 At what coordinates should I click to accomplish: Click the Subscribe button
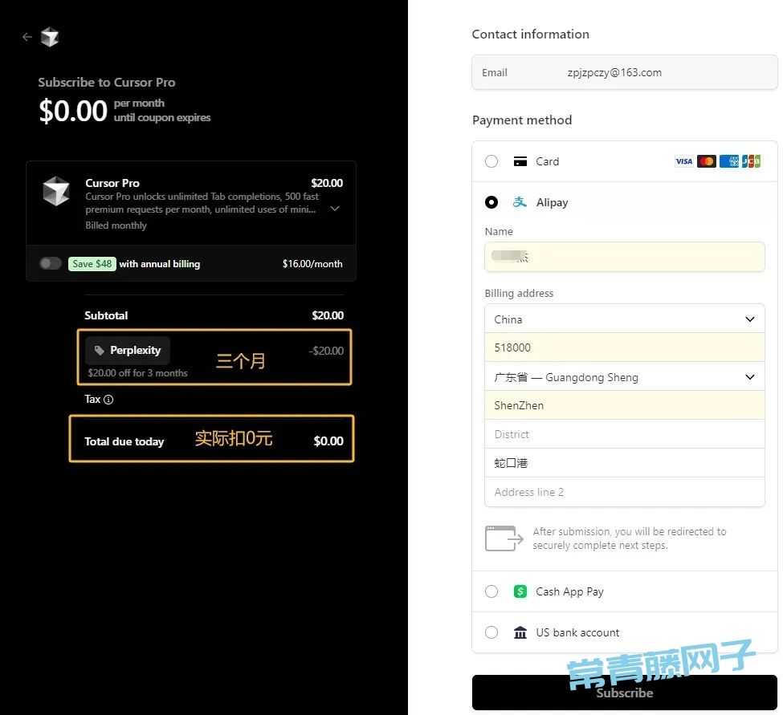[624, 692]
